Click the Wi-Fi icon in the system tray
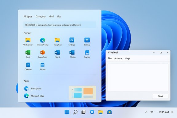The height and width of the screenshot is (118, 177). click(x=152, y=112)
